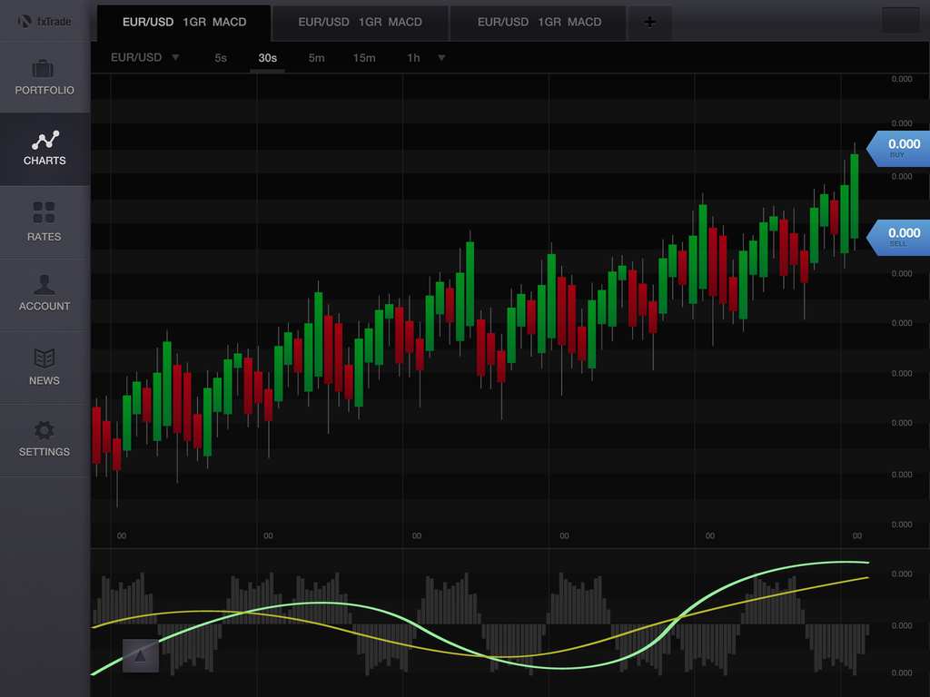Open Settings using the gear icon

point(44,430)
